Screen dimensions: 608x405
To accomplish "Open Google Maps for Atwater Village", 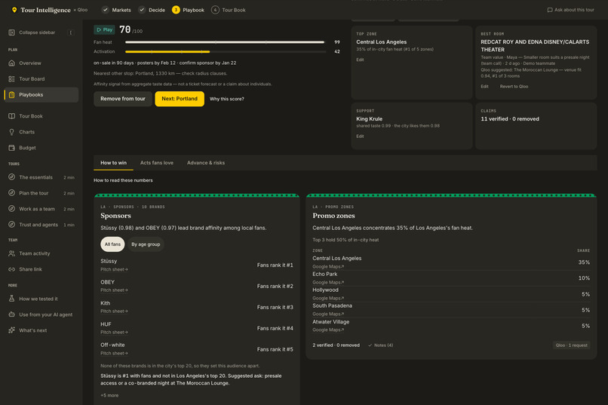I will 328,330.
